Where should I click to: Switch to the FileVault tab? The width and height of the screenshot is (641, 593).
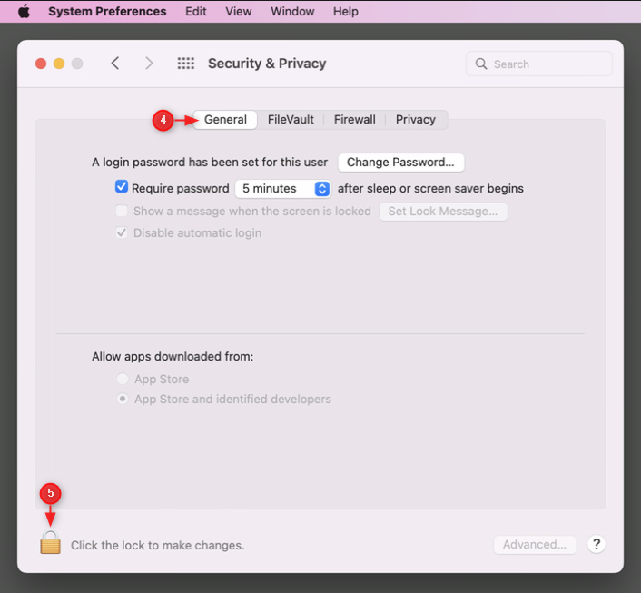click(x=291, y=120)
